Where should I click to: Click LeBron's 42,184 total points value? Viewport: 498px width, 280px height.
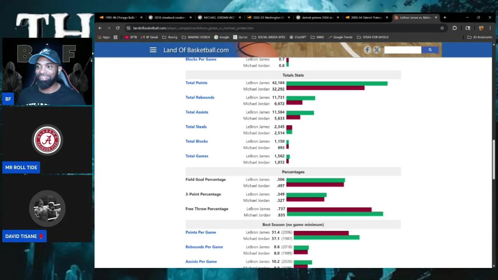[x=278, y=83]
